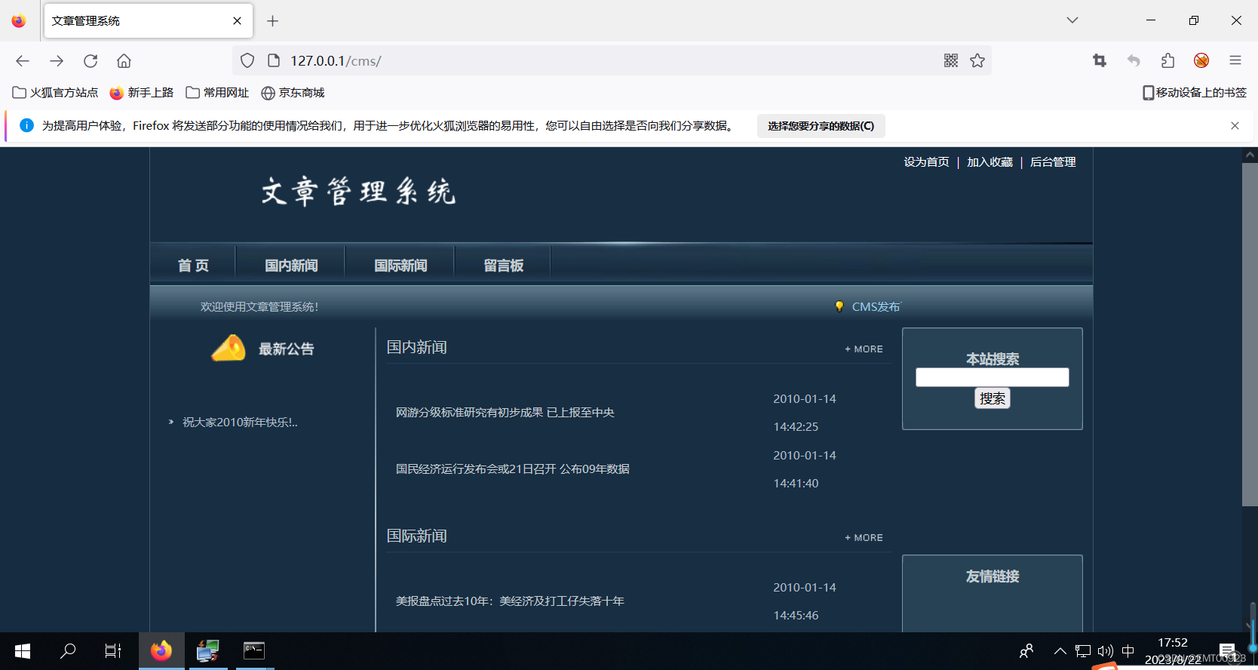The width and height of the screenshot is (1258, 670).
Task: Open Task View on taskbar
Action: pos(113,651)
